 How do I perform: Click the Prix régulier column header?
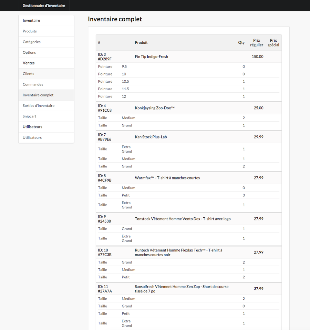257,42
